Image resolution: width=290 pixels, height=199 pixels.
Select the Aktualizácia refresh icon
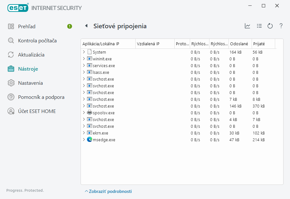click(11, 55)
